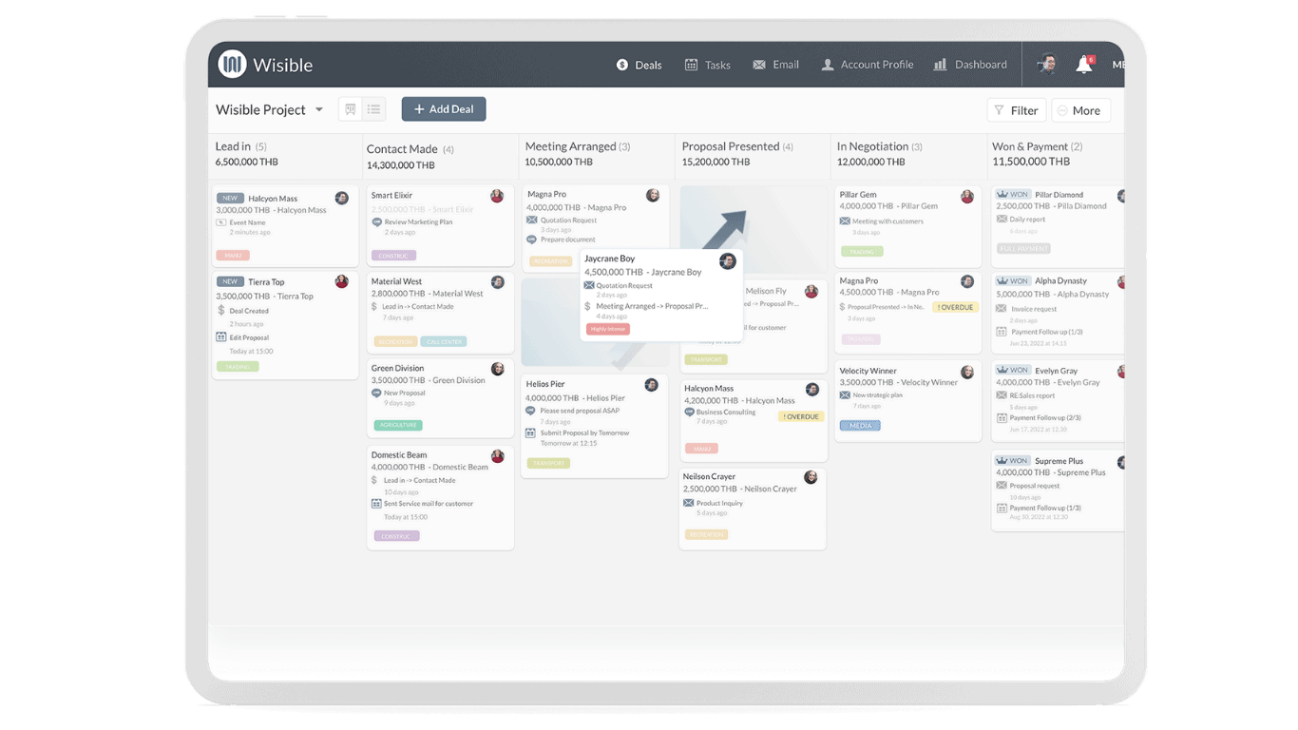Open the Email tab

coord(775,65)
